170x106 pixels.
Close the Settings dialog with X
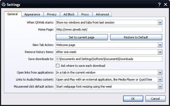click(x=165, y=5)
